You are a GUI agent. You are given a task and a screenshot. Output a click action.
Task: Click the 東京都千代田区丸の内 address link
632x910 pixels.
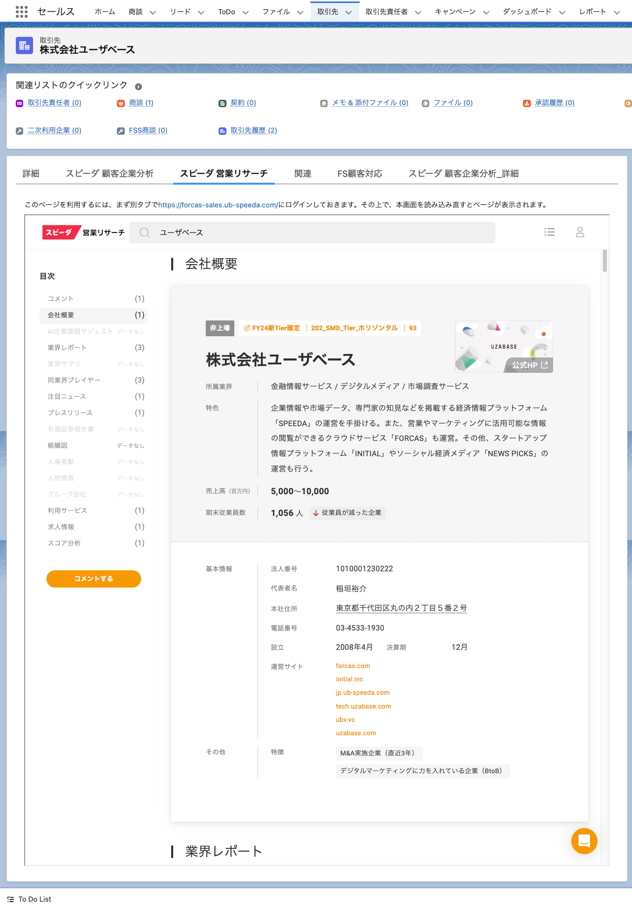(402, 608)
